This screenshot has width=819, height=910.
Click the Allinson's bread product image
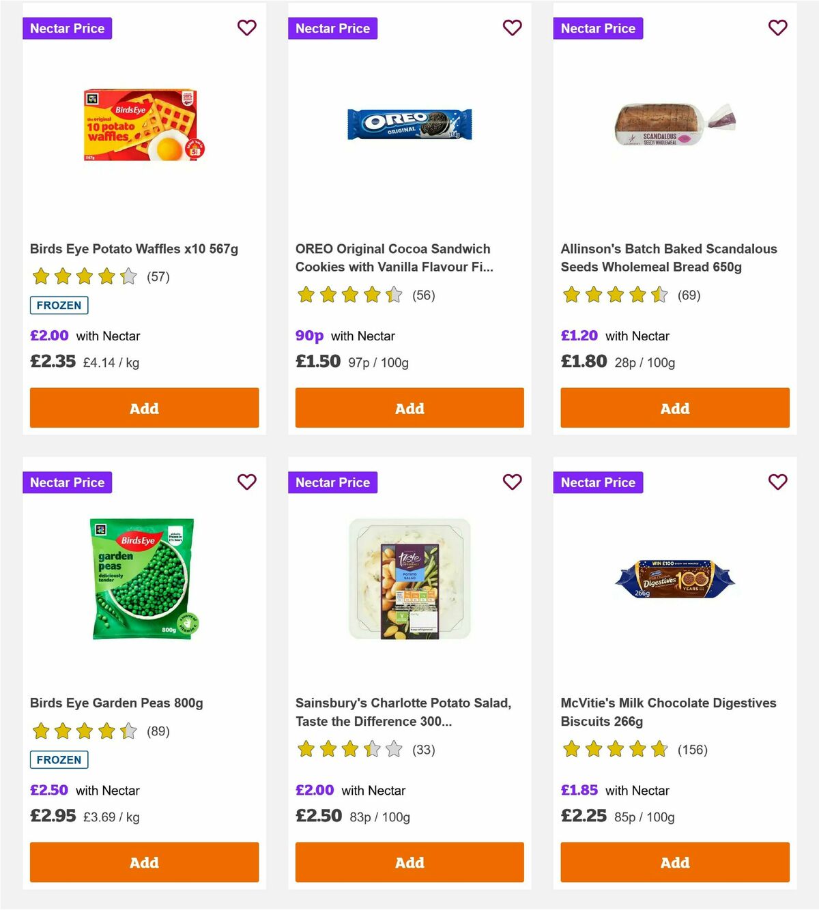tap(674, 126)
